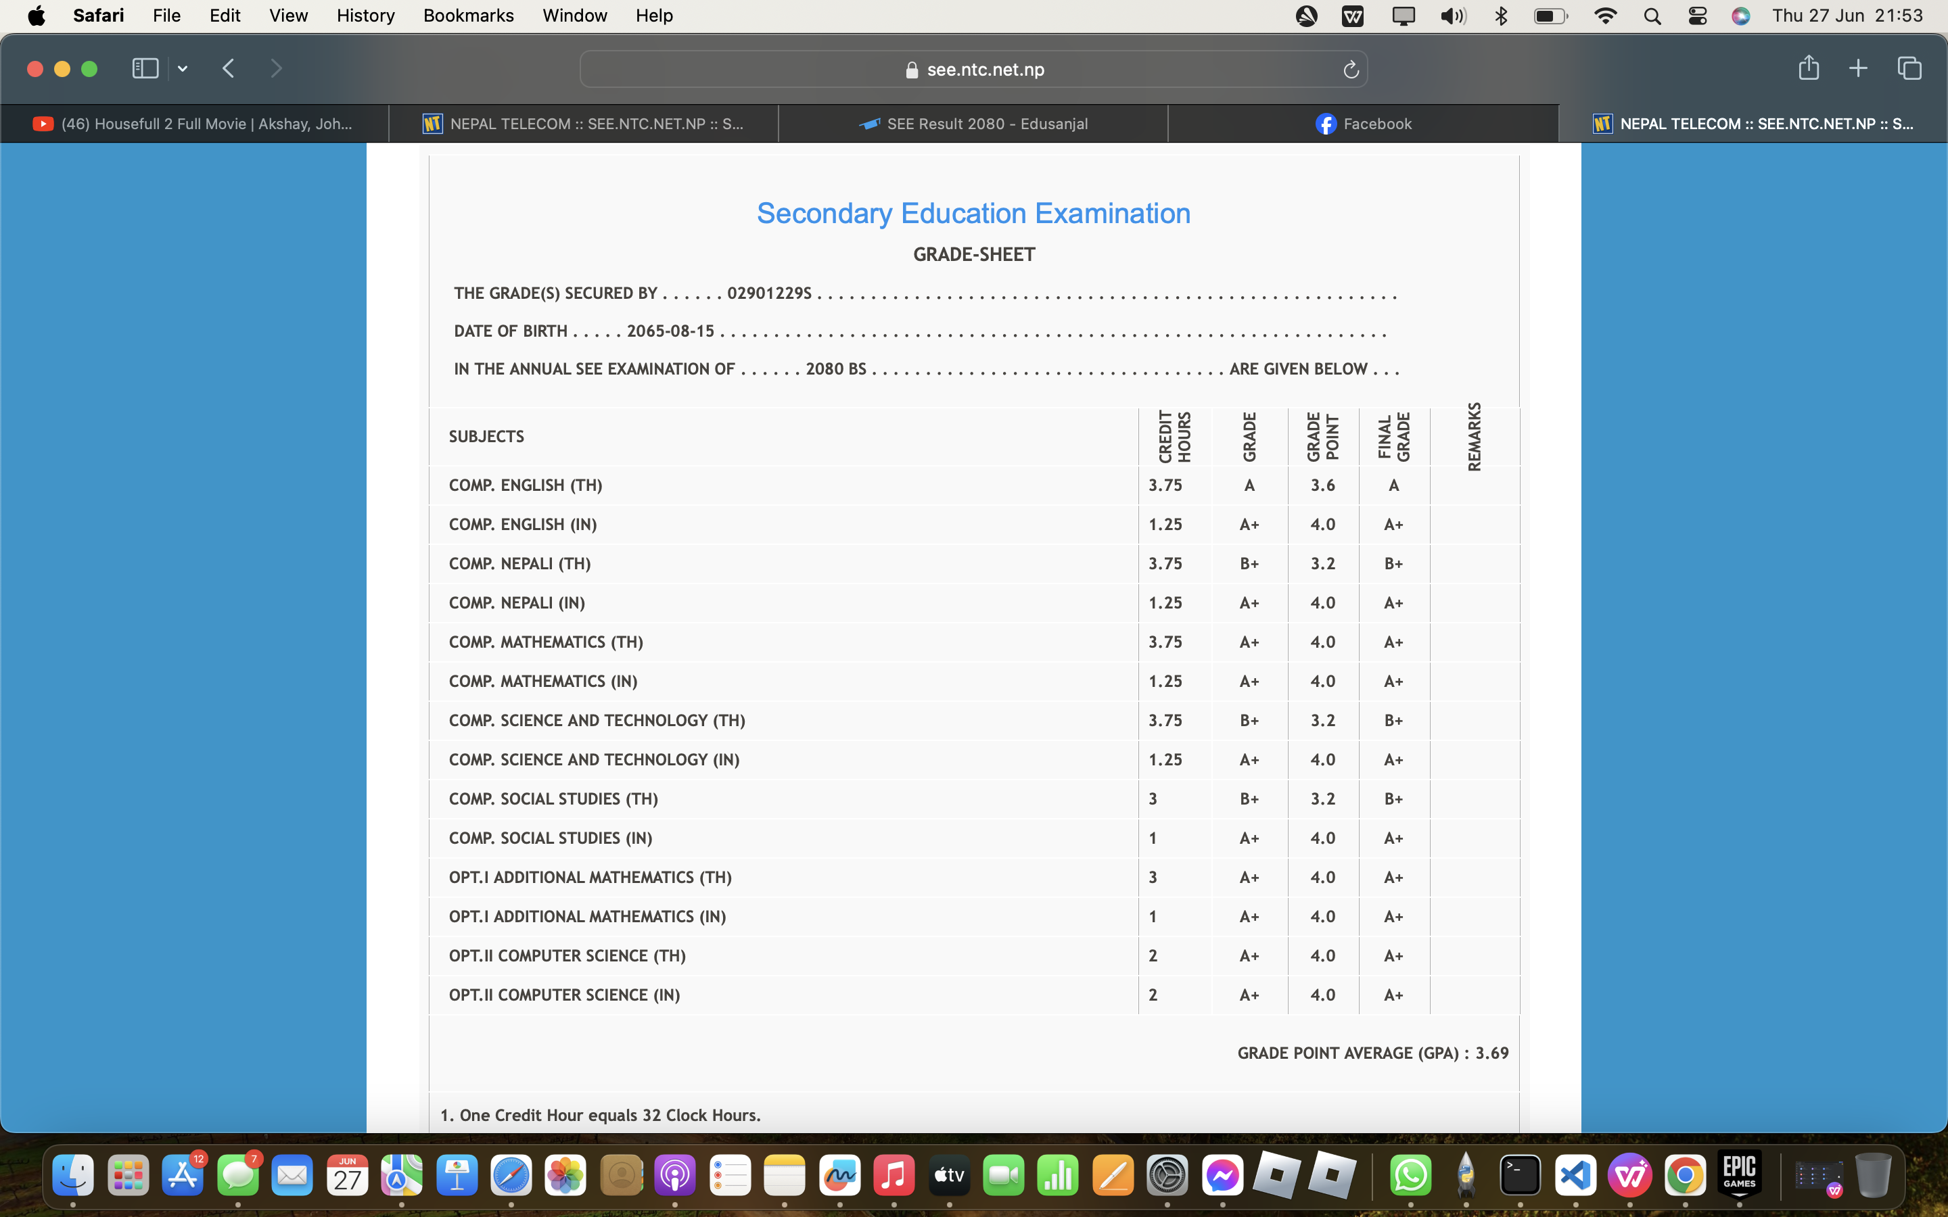This screenshot has width=1948, height=1217.
Task: Open the History menu
Action: tap(365, 16)
